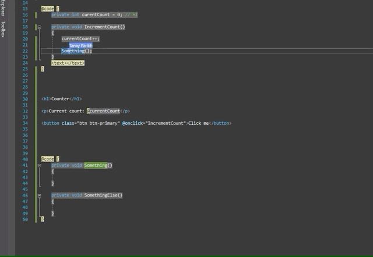Click the int keyword on line 16
Screen dimensions: 373x257
(x=75, y=15)
